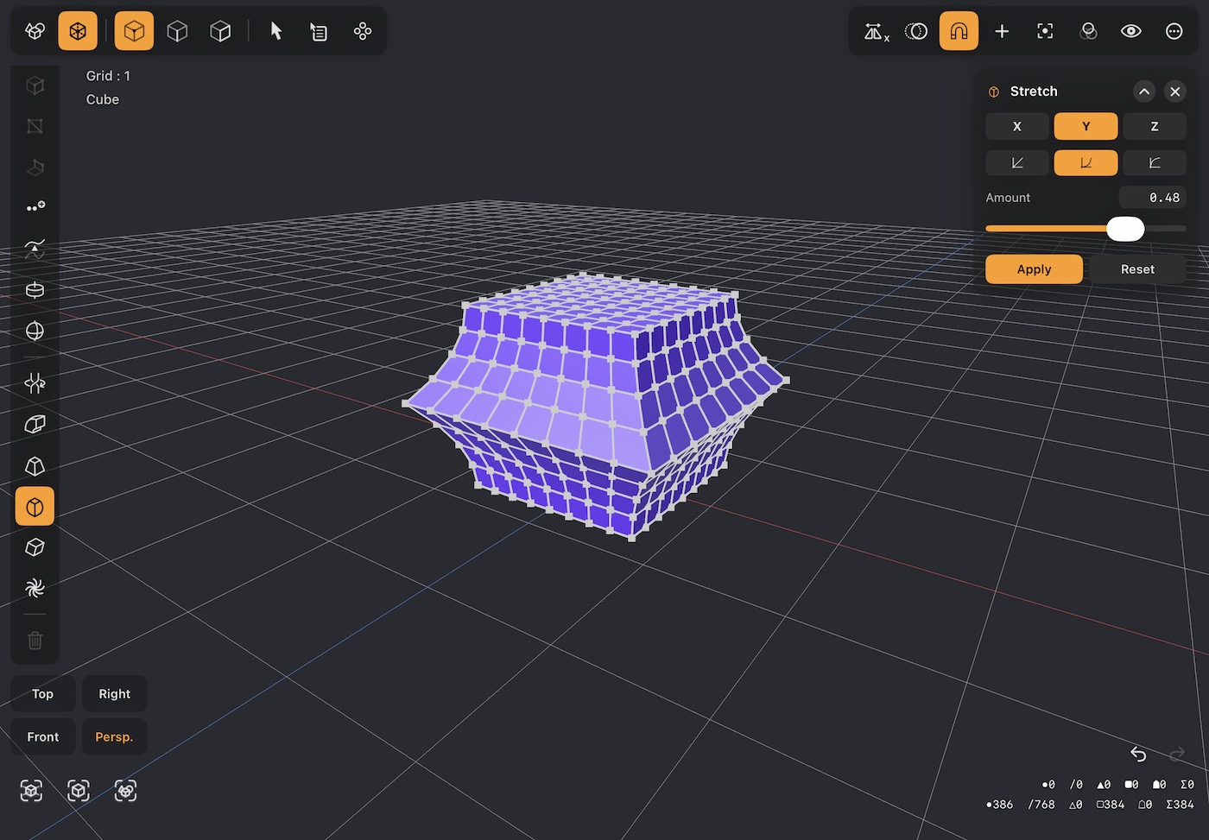Screen dimensions: 1209x840
Task: Click the plus add icon
Action: [x=1002, y=31]
